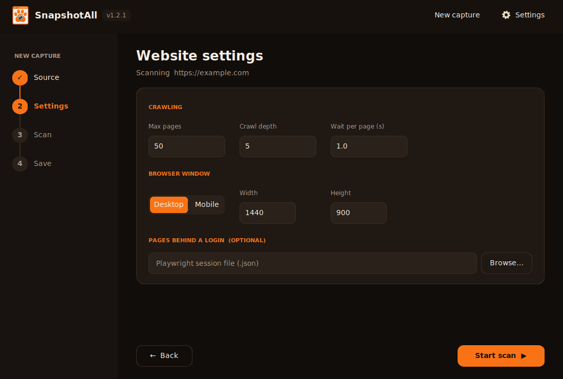563x379 pixels.
Task: Click the BROWSER WINDOW section heading
Action: [x=179, y=174]
